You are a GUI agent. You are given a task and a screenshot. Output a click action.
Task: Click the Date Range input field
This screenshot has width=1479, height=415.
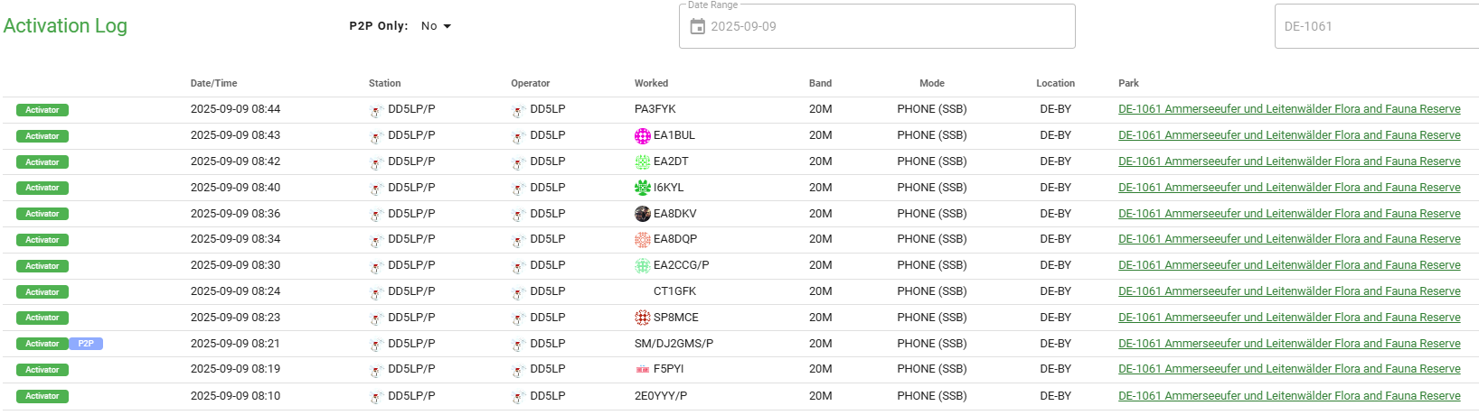coord(886,26)
